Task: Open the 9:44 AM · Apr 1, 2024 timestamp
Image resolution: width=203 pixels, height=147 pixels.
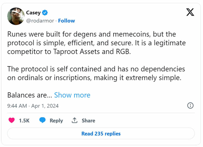Action: pos(33,106)
